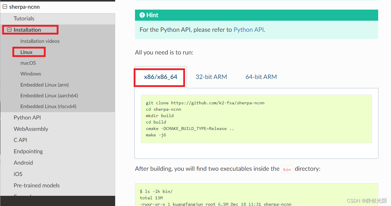
Task: Click the cmake -DCMAKE_BUILD_TYPE=Release line
Action: click(x=190, y=128)
